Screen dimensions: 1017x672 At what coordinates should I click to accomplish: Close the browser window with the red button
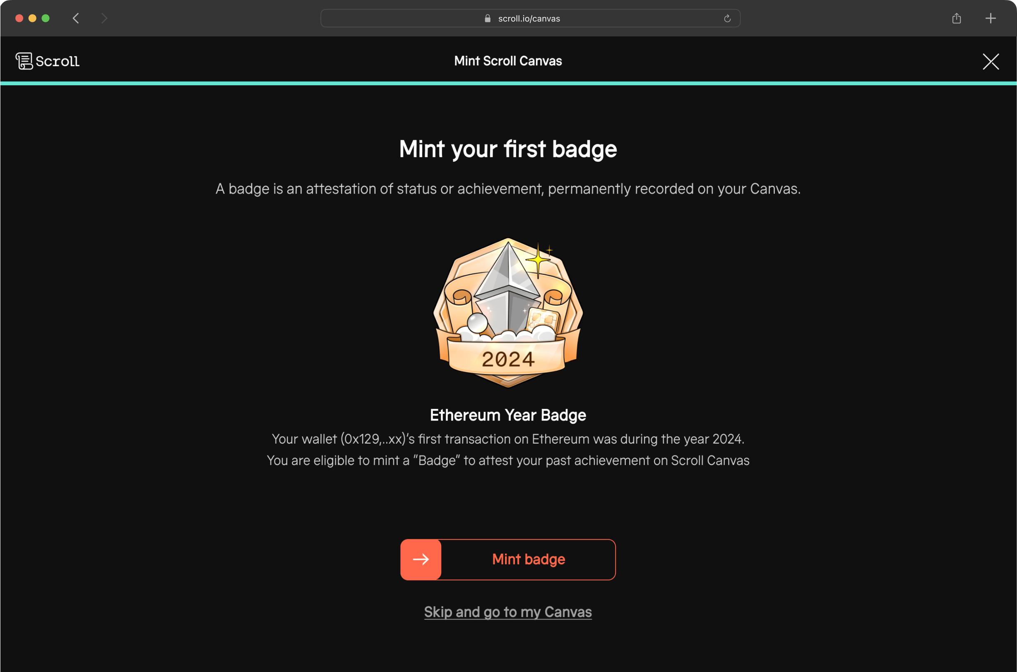click(19, 19)
